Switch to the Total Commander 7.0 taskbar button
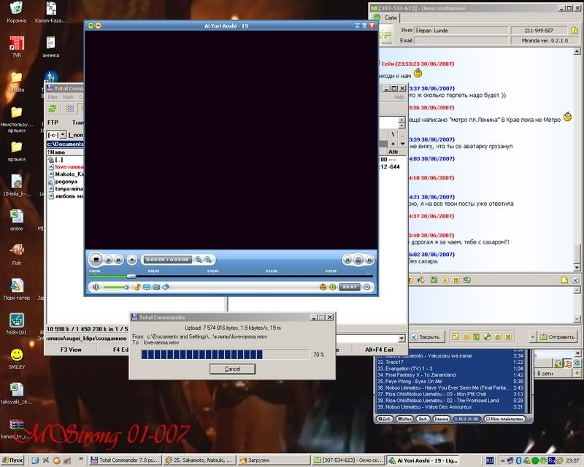This screenshot has width=584, height=467. tap(125, 460)
